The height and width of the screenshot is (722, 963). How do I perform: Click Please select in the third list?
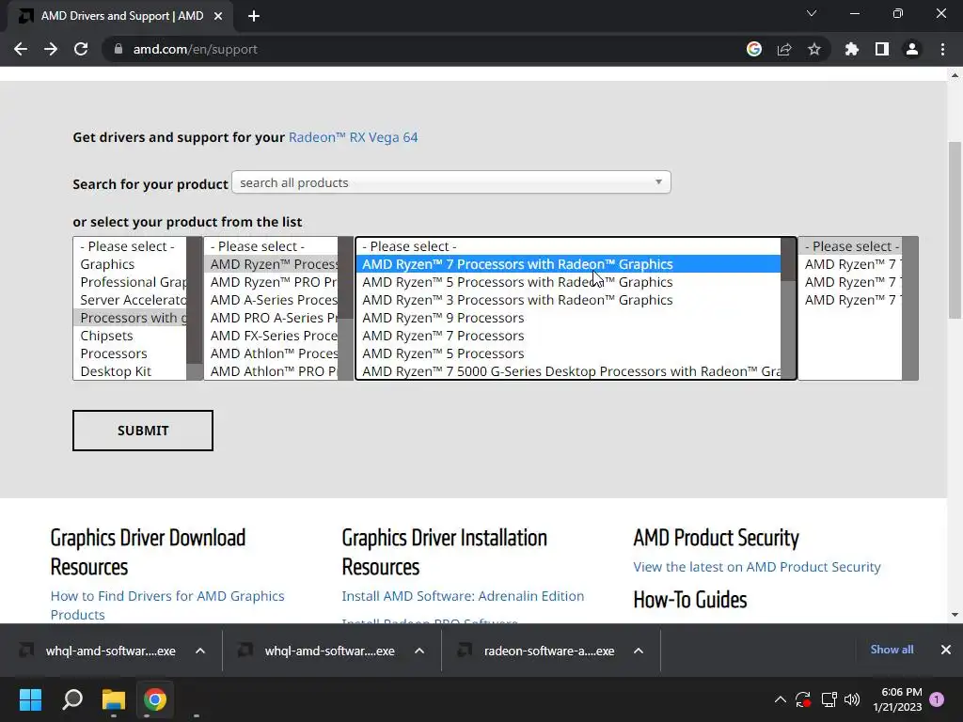click(x=568, y=246)
